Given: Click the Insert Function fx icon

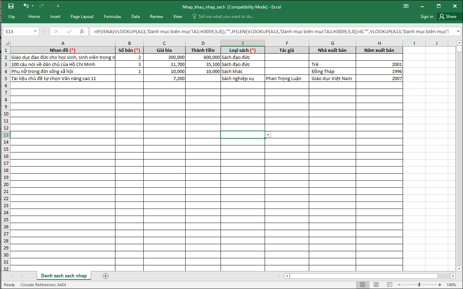Looking at the screenshot, I should (x=82, y=31).
